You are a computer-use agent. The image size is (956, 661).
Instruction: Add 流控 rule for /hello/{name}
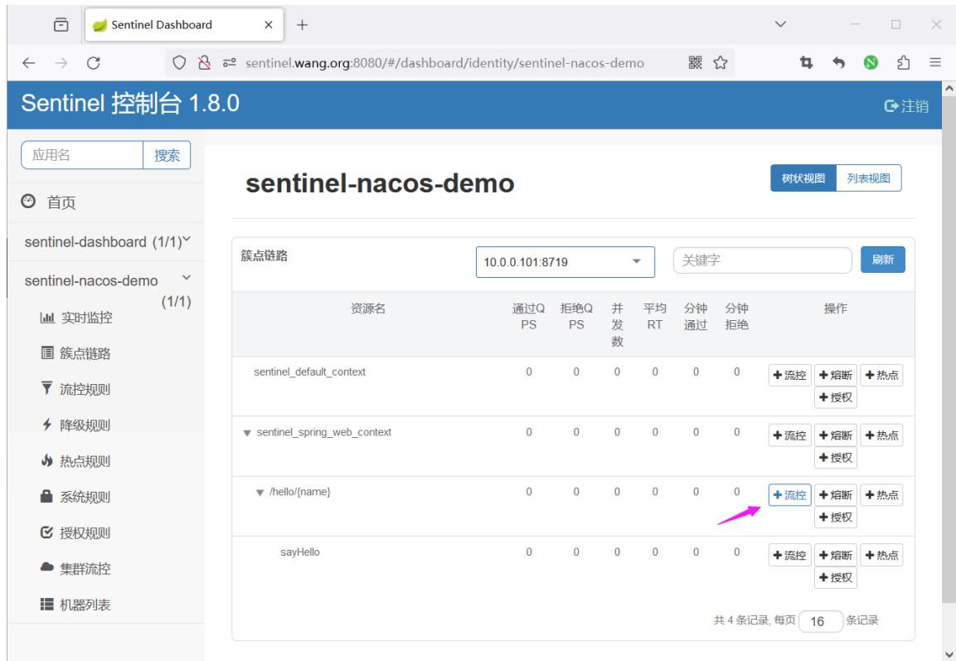pyautogui.click(x=789, y=495)
